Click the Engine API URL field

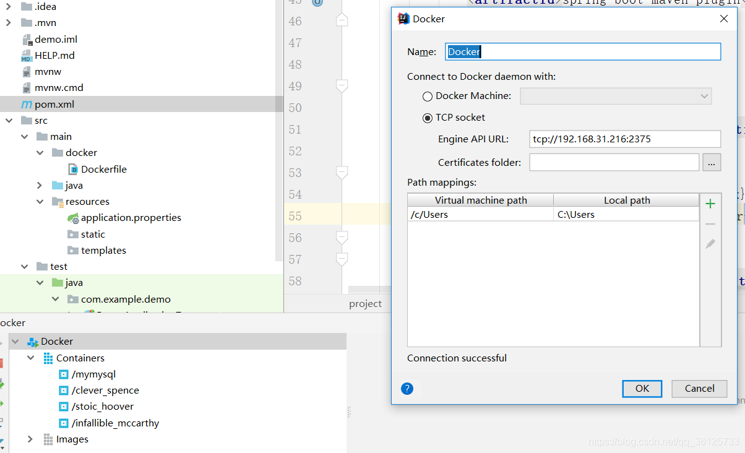pos(625,139)
